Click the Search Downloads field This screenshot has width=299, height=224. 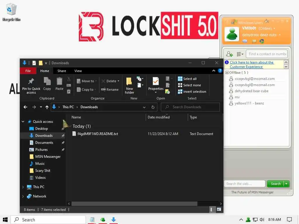pyautogui.click(x=190, y=107)
